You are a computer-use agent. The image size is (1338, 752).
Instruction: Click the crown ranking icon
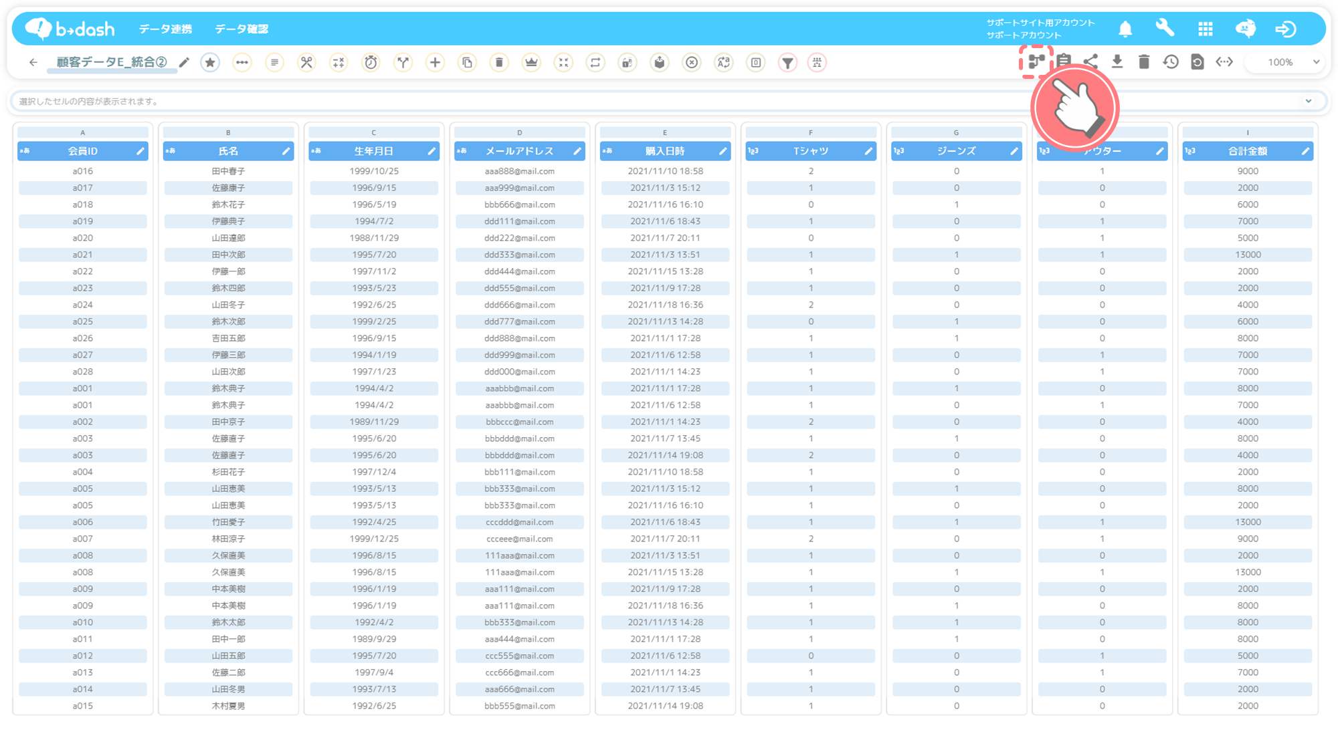coord(531,62)
